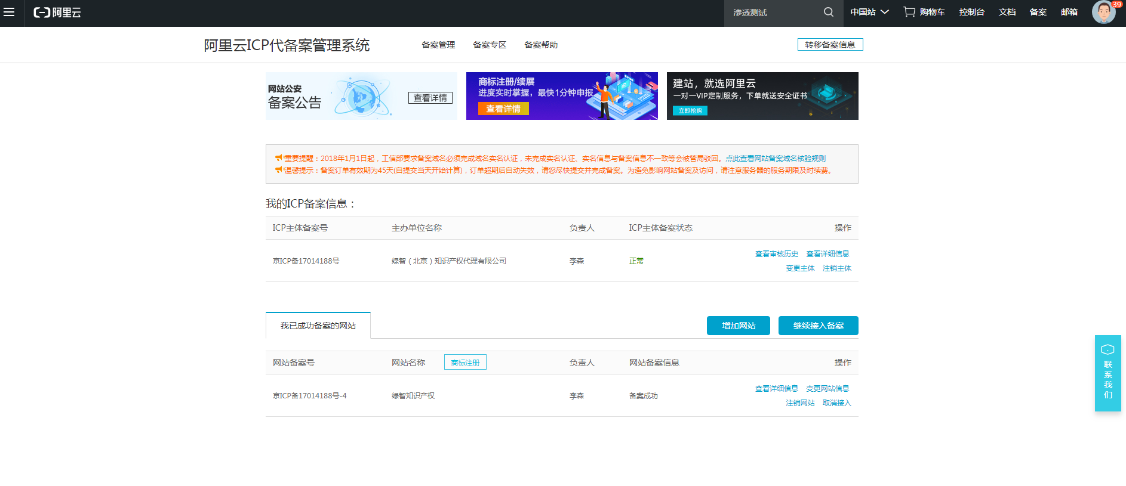Click the notification badge 39
This screenshot has width=1126, height=486.
(x=1116, y=4)
